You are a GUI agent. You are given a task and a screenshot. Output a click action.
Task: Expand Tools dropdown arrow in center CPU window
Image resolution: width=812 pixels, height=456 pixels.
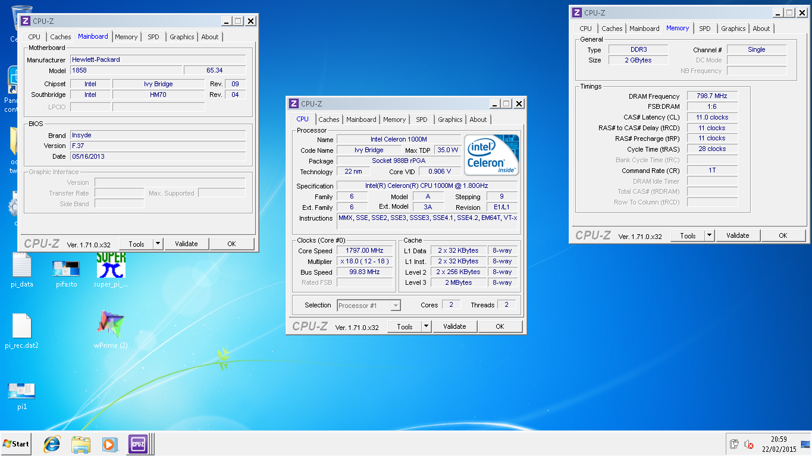[x=426, y=326]
